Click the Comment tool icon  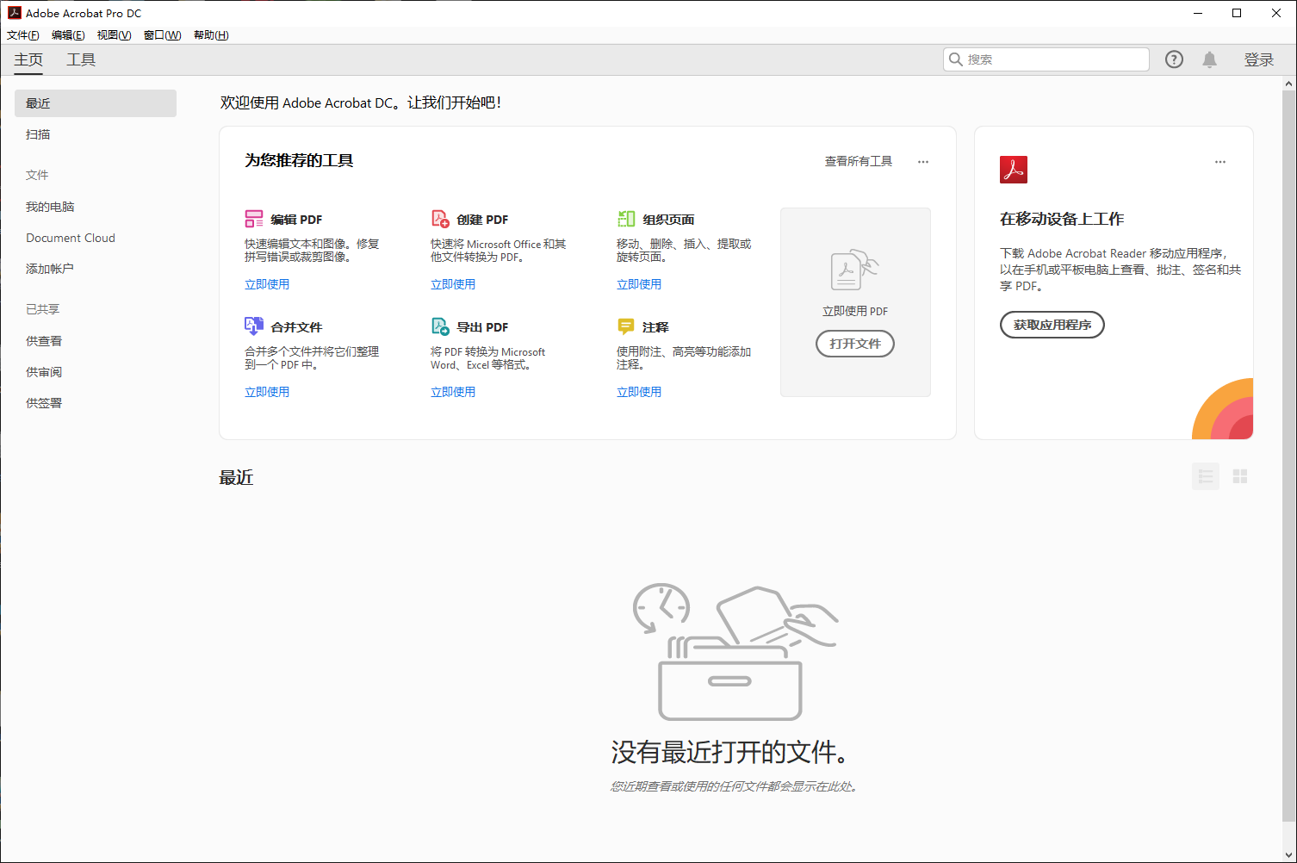[626, 326]
